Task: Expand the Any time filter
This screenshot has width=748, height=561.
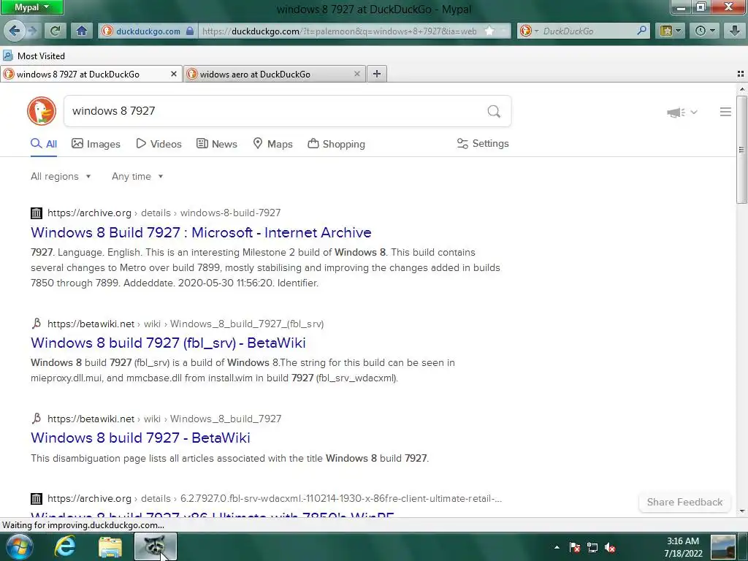Action: (x=137, y=177)
